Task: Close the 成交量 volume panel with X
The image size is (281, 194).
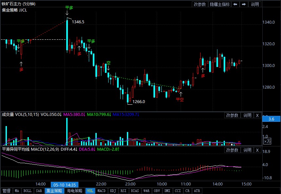Action: pos(257,115)
